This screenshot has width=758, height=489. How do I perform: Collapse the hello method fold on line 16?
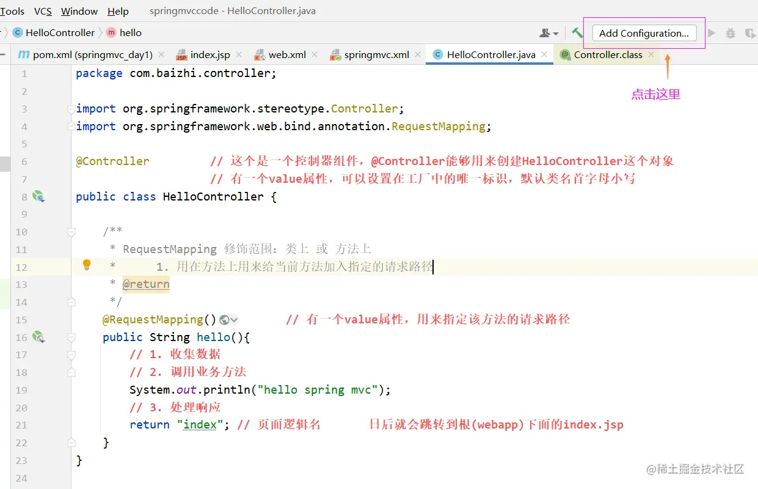point(71,337)
